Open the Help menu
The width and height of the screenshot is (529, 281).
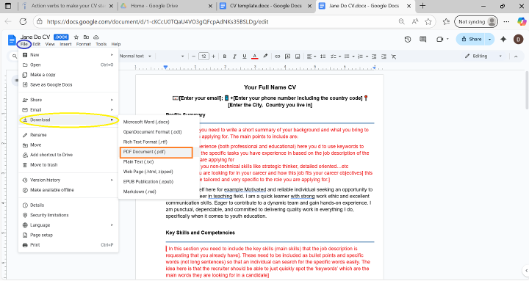pyautogui.click(x=116, y=44)
